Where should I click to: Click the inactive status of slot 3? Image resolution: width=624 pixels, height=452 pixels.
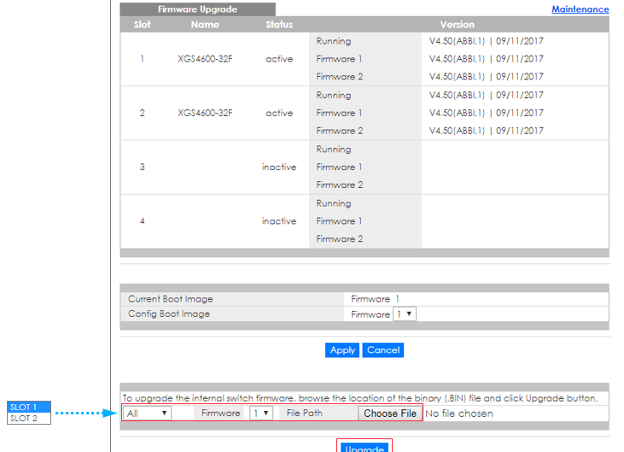(279, 167)
